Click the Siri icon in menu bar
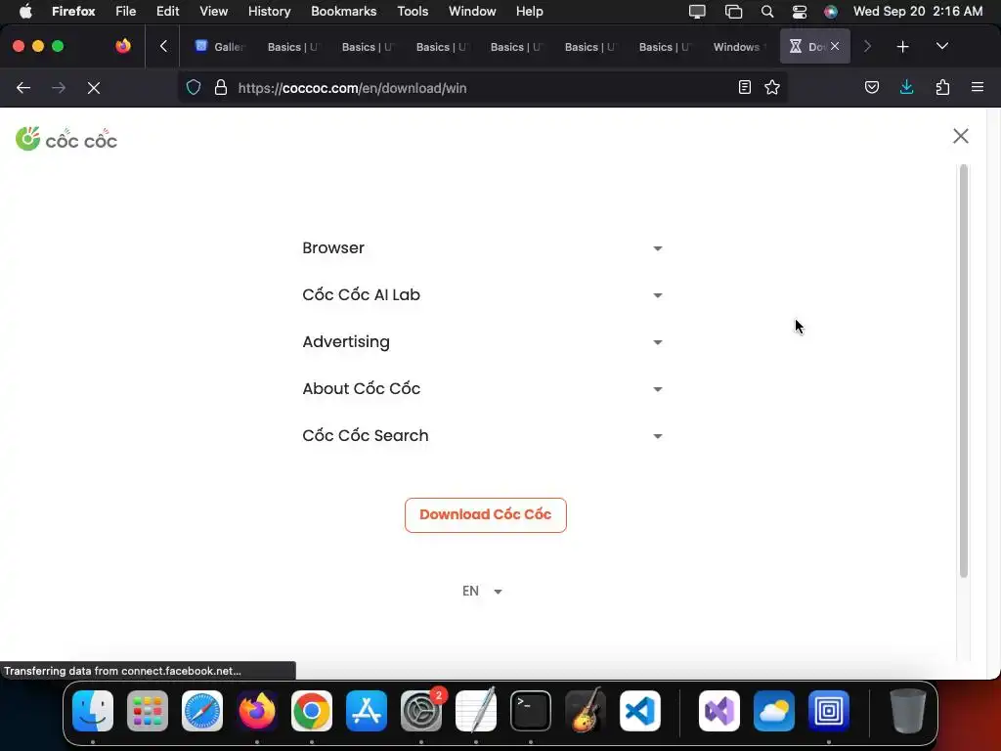The height and width of the screenshot is (751, 1001). 831,12
